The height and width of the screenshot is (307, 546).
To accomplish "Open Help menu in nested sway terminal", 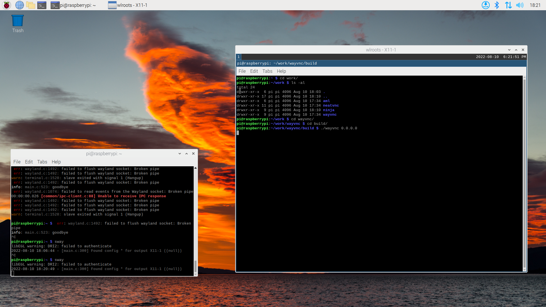I will point(281,71).
